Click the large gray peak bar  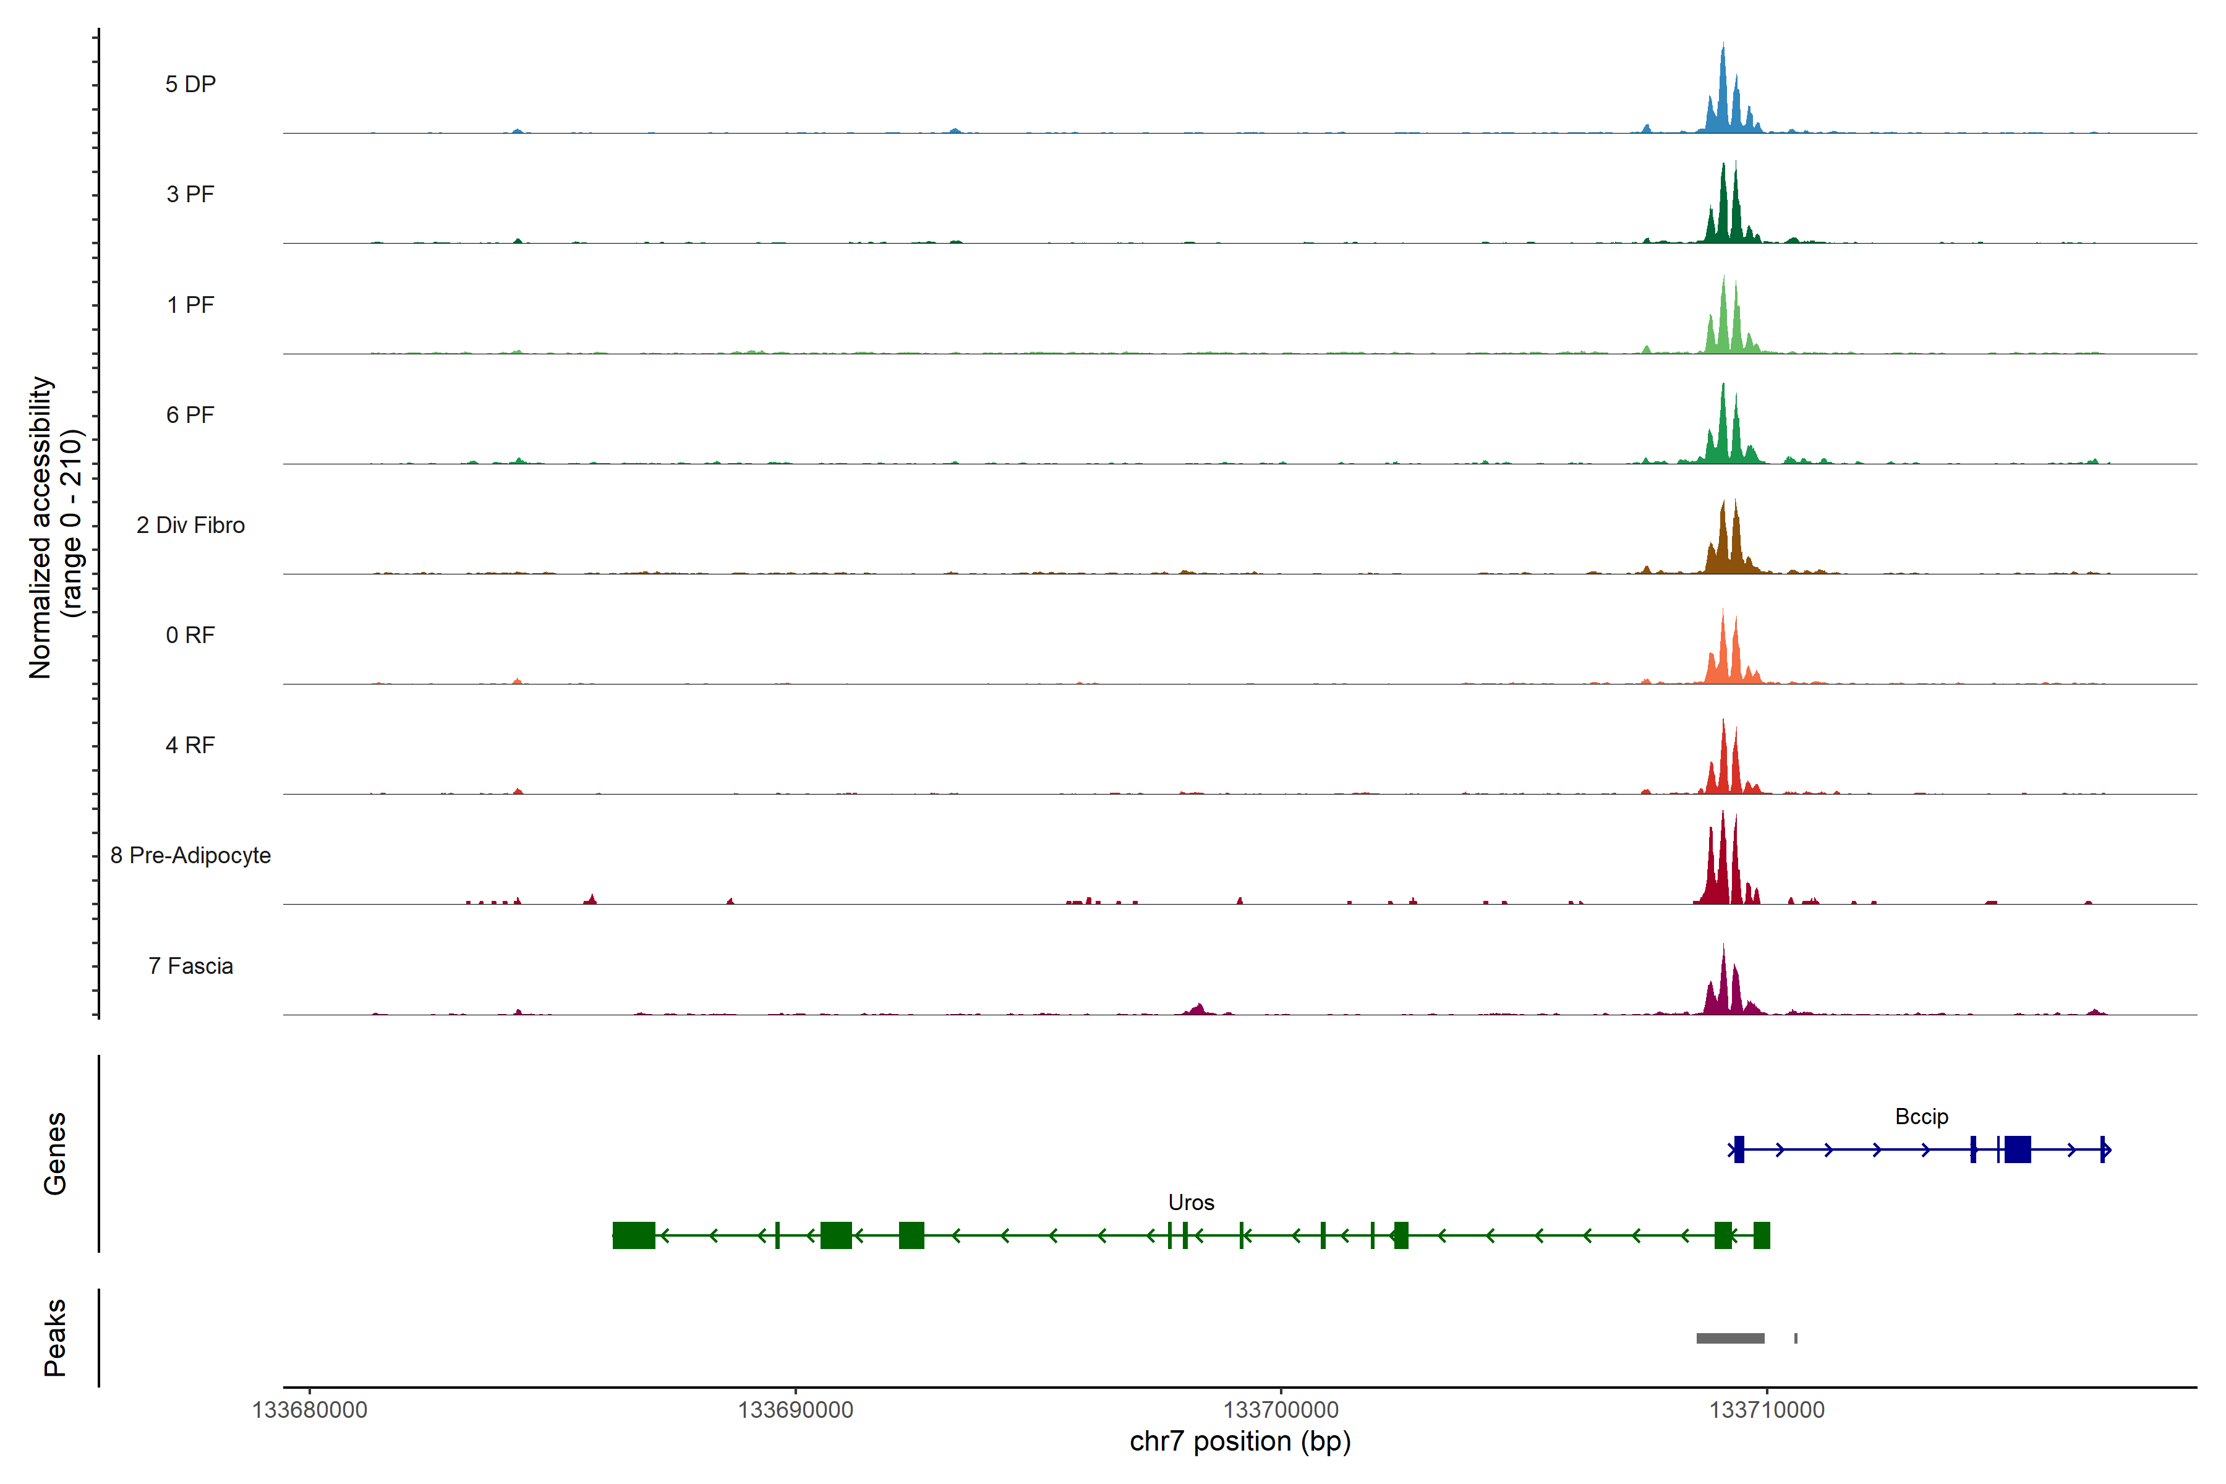click(x=1730, y=1338)
